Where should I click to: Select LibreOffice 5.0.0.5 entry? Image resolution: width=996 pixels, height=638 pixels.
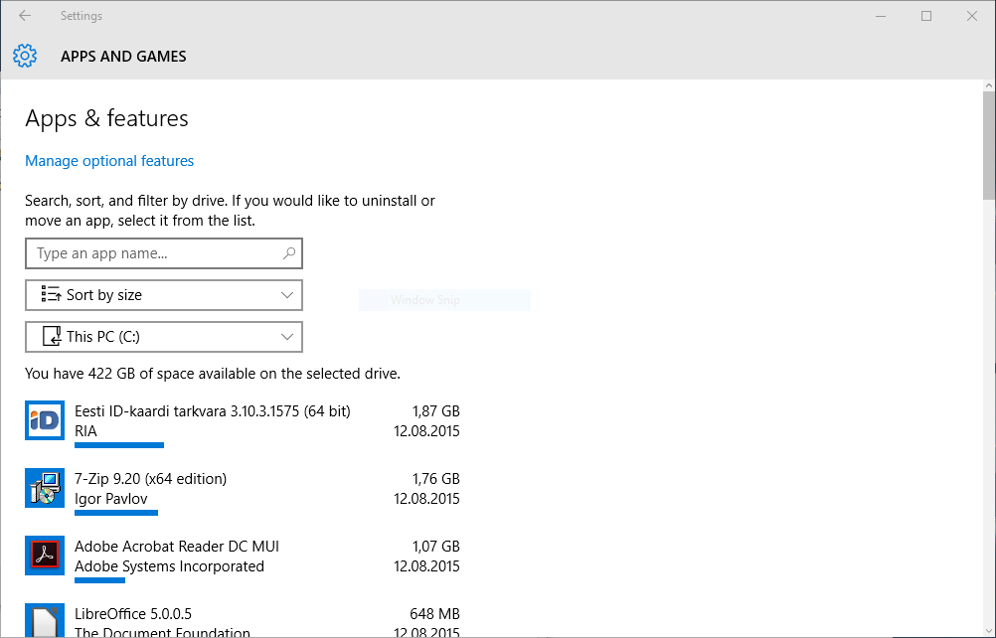click(242, 620)
